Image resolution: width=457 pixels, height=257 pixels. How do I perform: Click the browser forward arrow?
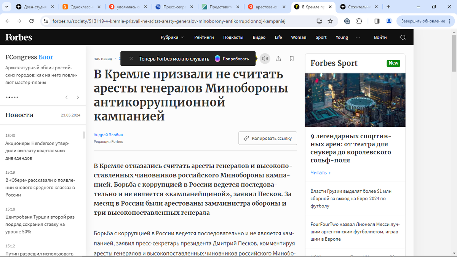pyautogui.click(x=19, y=21)
